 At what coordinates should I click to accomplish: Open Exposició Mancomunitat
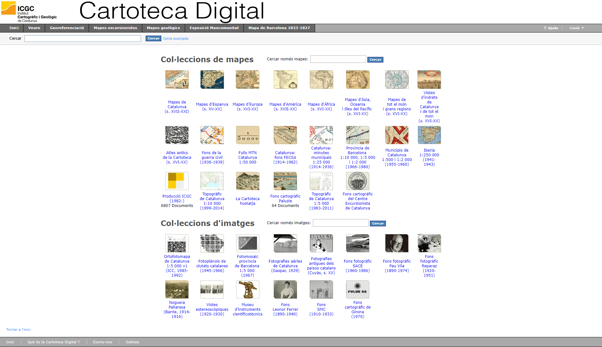pyautogui.click(x=214, y=28)
